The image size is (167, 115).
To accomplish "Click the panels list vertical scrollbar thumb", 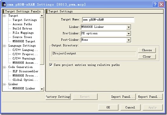I will 42,41.
